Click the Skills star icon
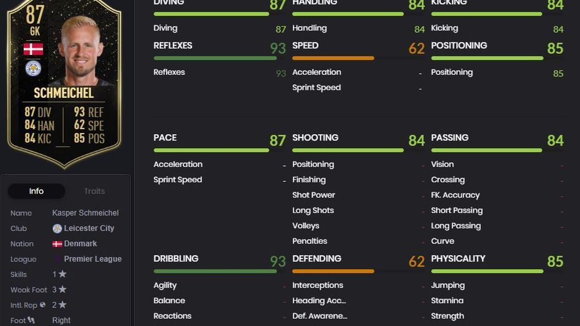 [62, 274]
